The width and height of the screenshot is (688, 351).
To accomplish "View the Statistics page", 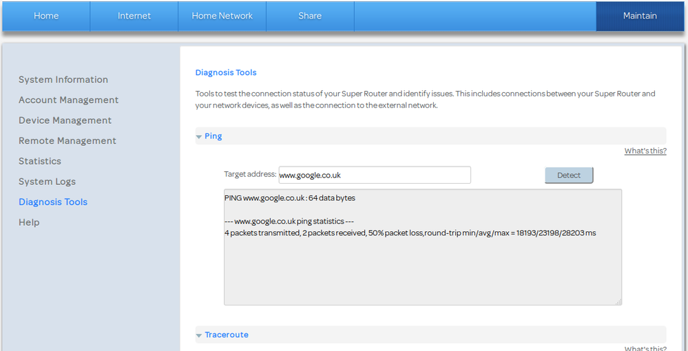I will [40, 161].
